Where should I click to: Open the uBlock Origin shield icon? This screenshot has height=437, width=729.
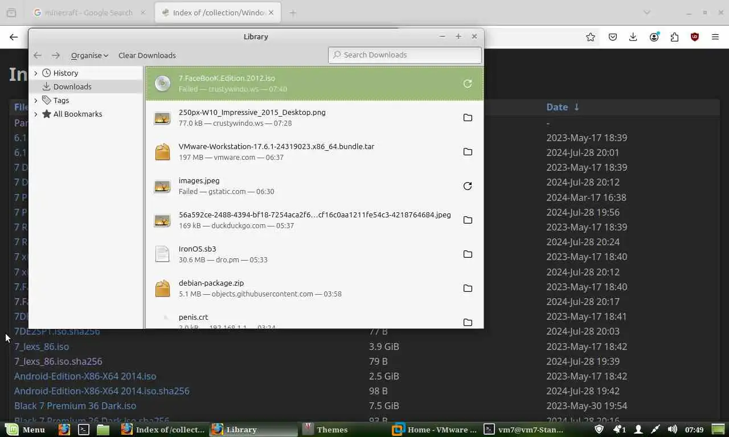[x=695, y=37]
